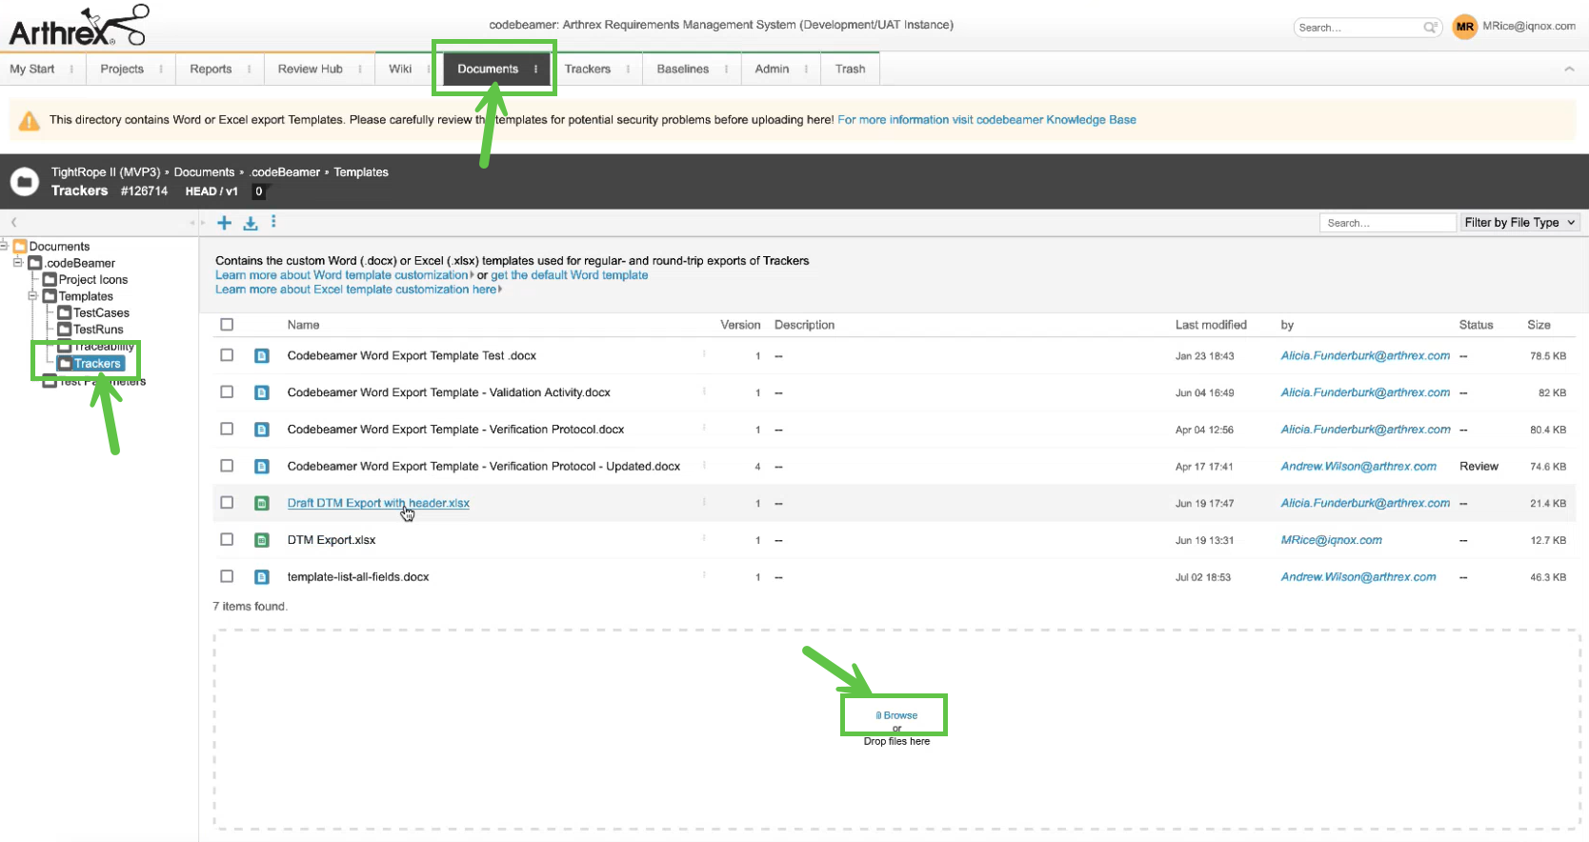Collapse the .codeBeamer tree node

point(18,263)
